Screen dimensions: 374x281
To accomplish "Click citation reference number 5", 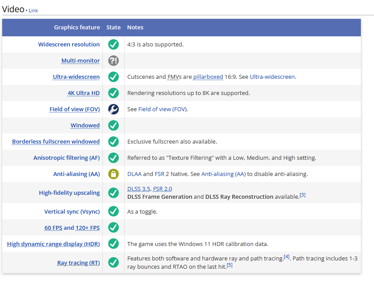I will pyautogui.click(x=229, y=265).
